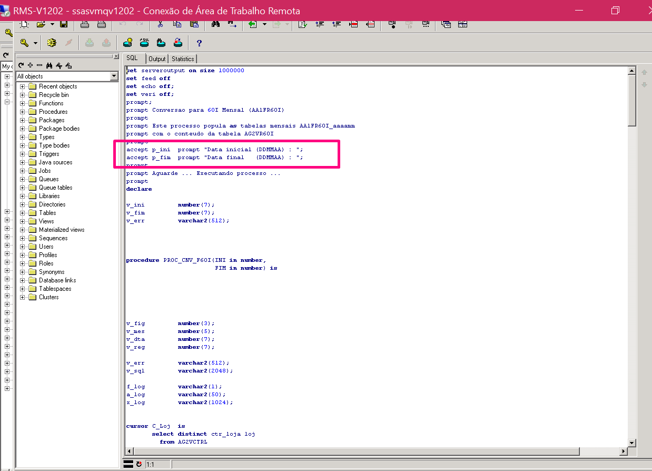Select the Queues tree item
Screen dimensions: 652x471
coord(48,179)
